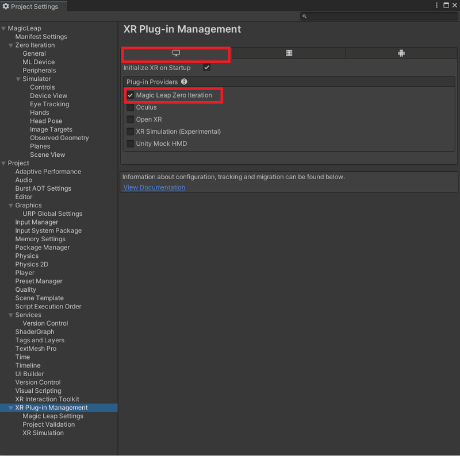Collapse the Simulator tree section
Screen dimensions: 460x456
coord(18,79)
